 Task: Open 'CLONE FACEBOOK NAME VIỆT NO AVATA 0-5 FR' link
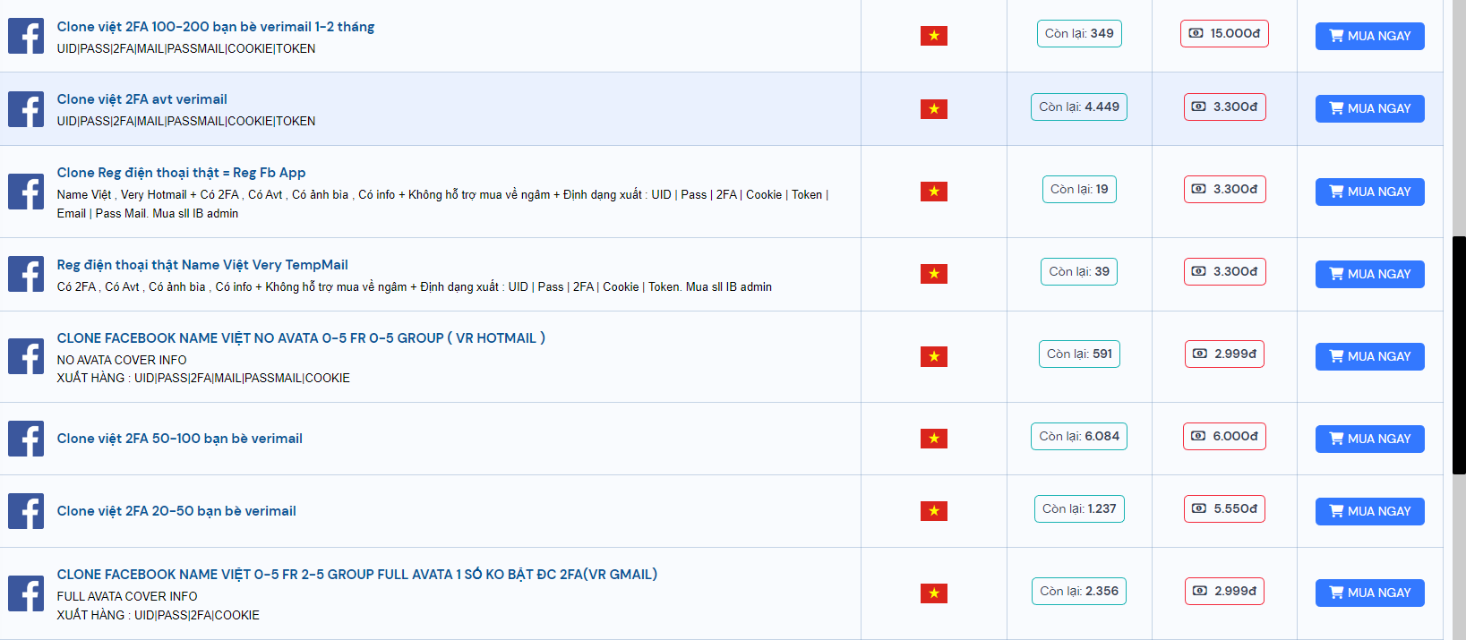click(301, 338)
